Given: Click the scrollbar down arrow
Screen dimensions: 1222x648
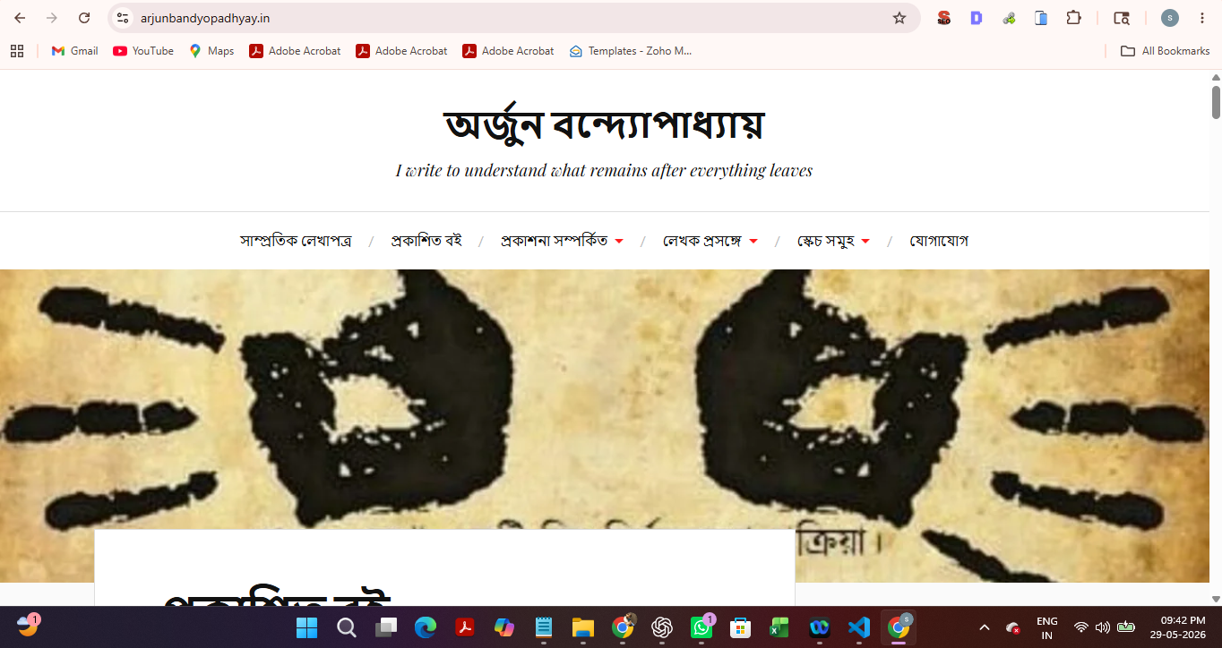Looking at the screenshot, I should click(1216, 598).
